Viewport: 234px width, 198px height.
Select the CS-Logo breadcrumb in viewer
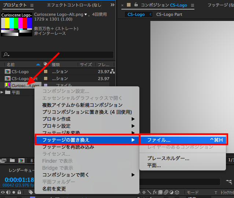point(136,14)
